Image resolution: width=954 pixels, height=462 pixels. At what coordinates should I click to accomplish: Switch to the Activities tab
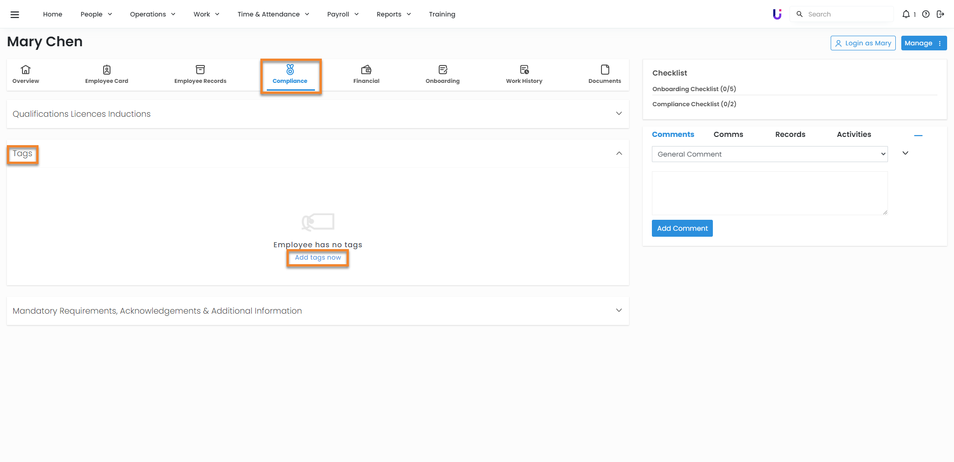(854, 134)
